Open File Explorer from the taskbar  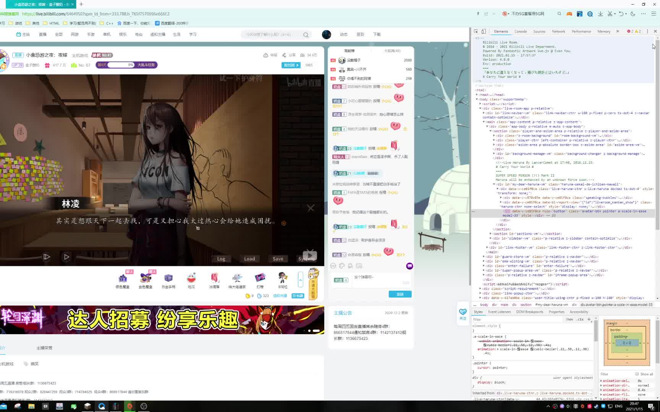31,406
